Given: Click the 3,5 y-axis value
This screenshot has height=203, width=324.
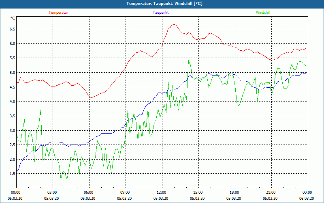Looking at the screenshot, I should click(12, 116).
